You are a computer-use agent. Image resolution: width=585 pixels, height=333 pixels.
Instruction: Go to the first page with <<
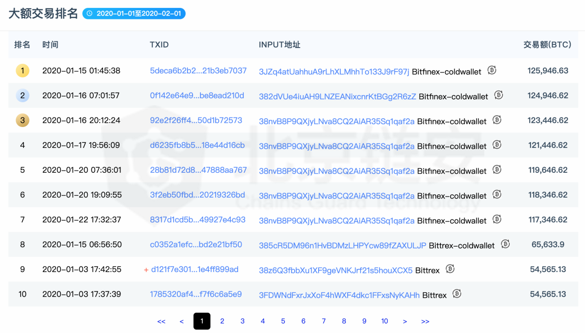coord(161,321)
